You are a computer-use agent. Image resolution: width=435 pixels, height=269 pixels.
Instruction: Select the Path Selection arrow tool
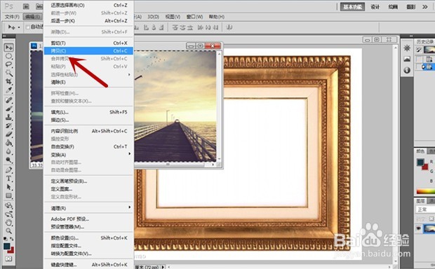click(x=9, y=187)
